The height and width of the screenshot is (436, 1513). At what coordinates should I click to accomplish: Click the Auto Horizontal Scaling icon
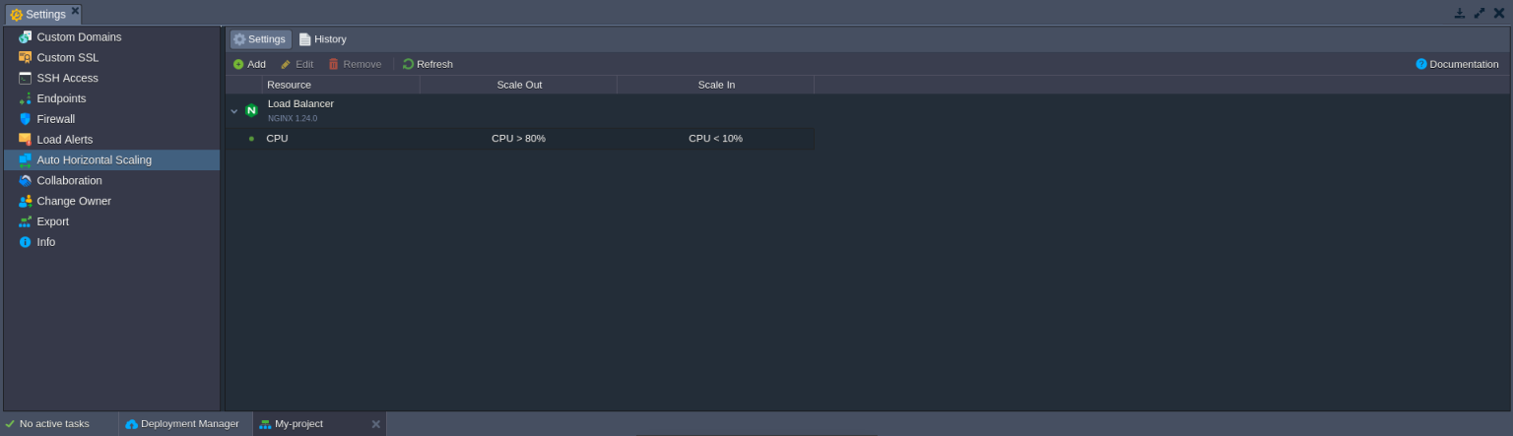click(x=25, y=159)
